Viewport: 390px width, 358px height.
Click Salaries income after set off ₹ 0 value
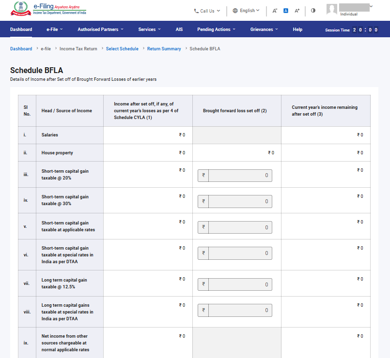tap(182, 135)
